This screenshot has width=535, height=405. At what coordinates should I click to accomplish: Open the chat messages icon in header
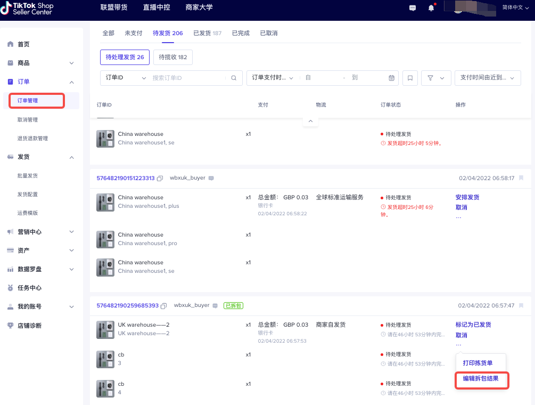[413, 8]
